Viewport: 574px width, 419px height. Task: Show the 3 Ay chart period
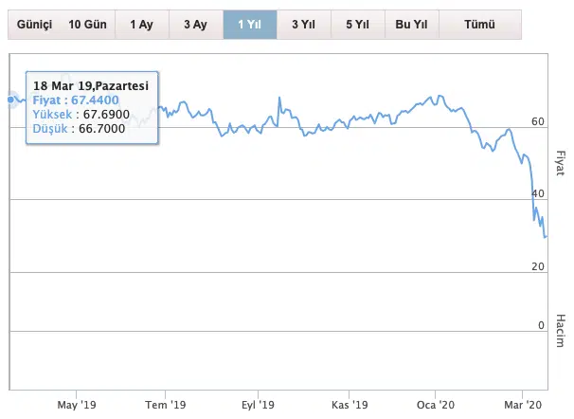click(x=195, y=25)
